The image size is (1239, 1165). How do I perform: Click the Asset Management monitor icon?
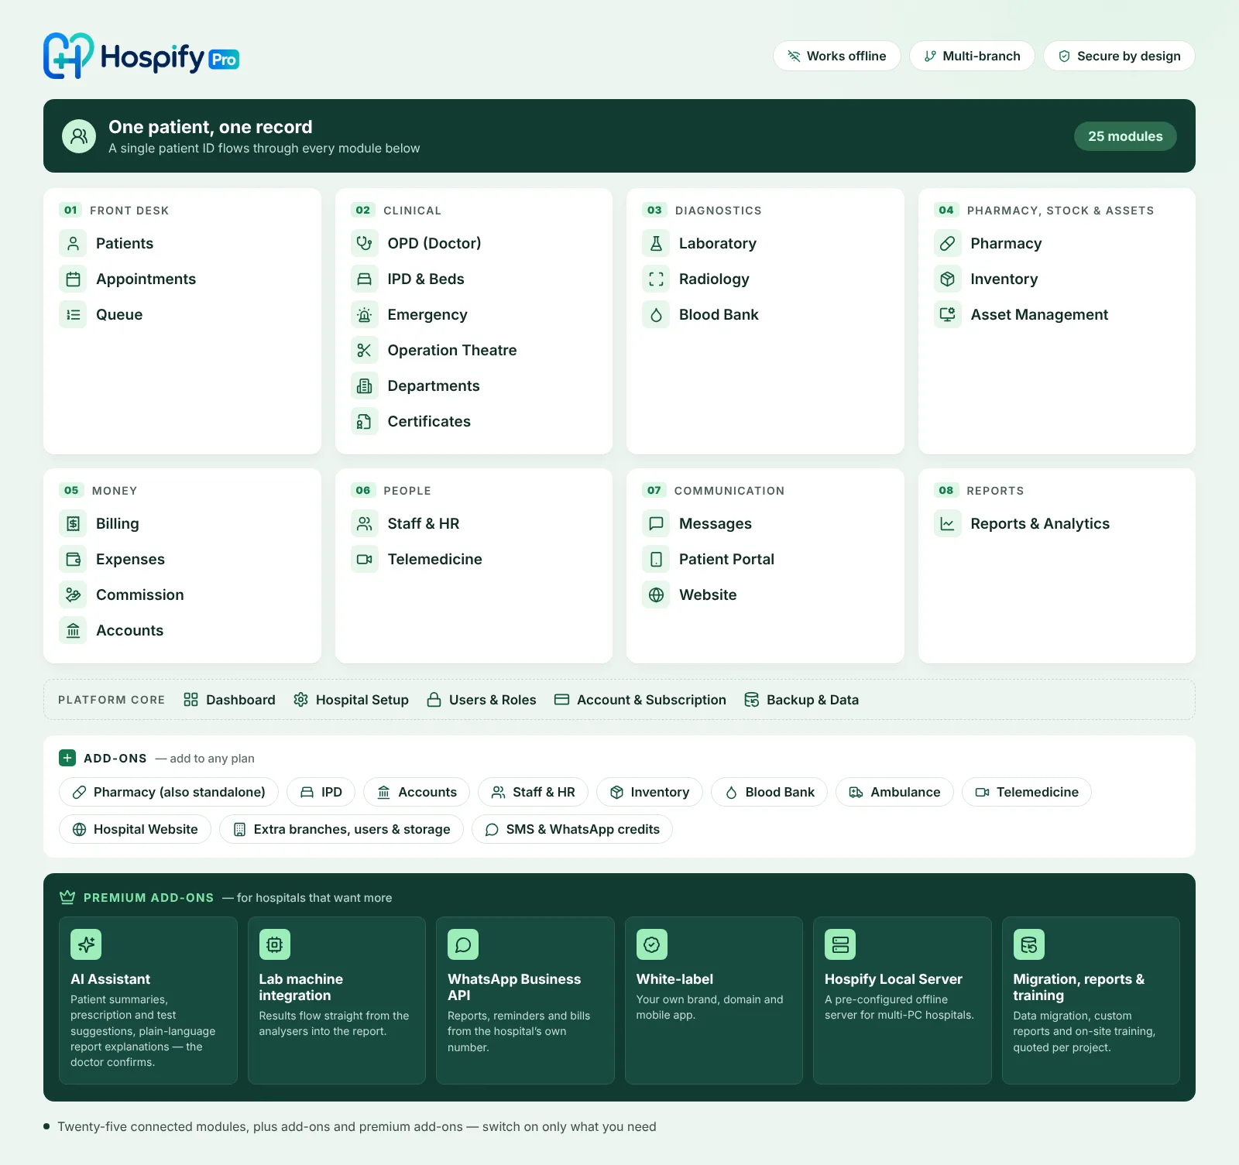click(x=948, y=315)
